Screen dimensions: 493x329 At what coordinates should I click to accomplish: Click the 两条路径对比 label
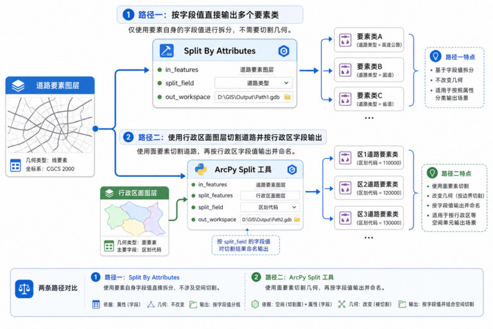pos(58,288)
